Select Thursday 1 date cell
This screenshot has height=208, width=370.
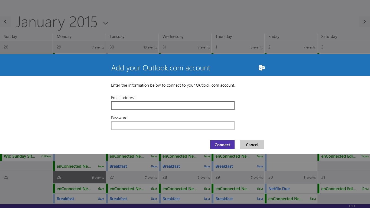pos(238,47)
